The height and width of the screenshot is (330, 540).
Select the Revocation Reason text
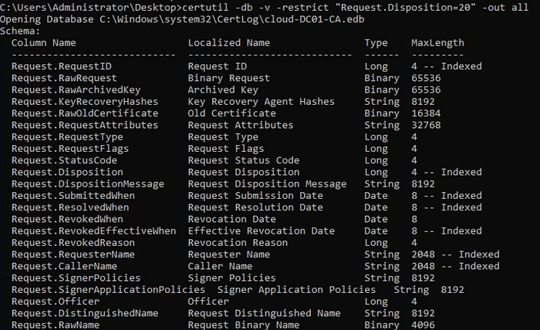(x=238, y=243)
